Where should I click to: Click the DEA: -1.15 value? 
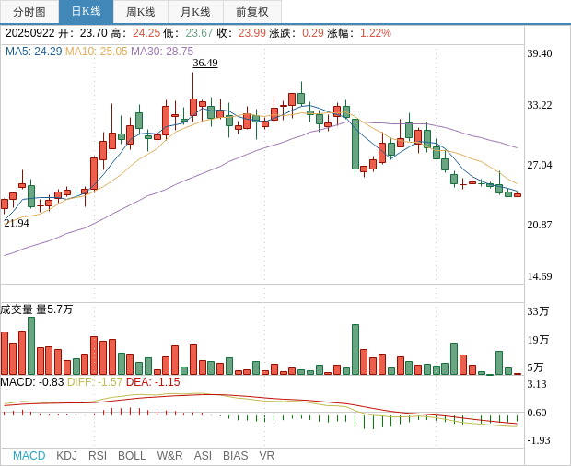click(x=153, y=382)
